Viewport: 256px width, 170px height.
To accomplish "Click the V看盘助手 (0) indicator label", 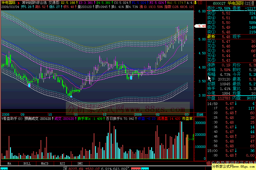I will click(x=12, y=119).
